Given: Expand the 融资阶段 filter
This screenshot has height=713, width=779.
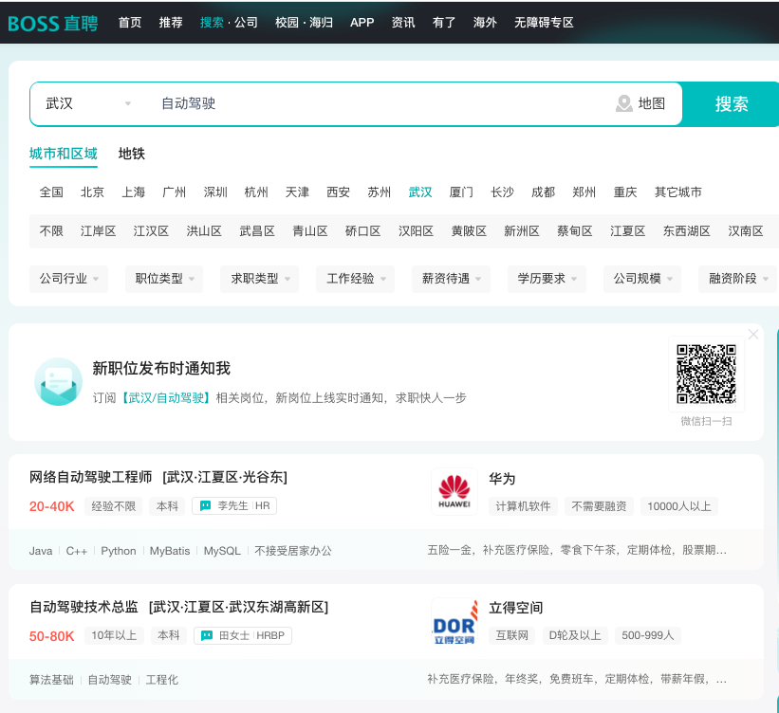Looking at the screenshot, I should coord(738,279).
